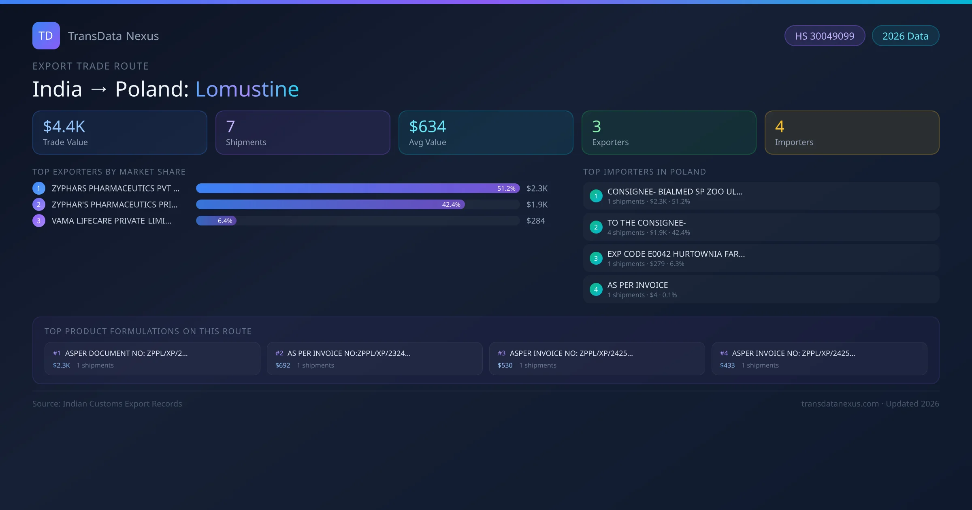
Task: Click the green rank 4 importer badge
Action: [596, 289]
